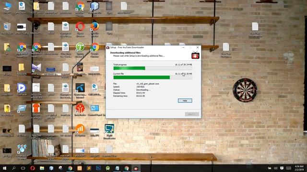Open the Recycle Bin
307x172 pixels.
tap(7, 28)
